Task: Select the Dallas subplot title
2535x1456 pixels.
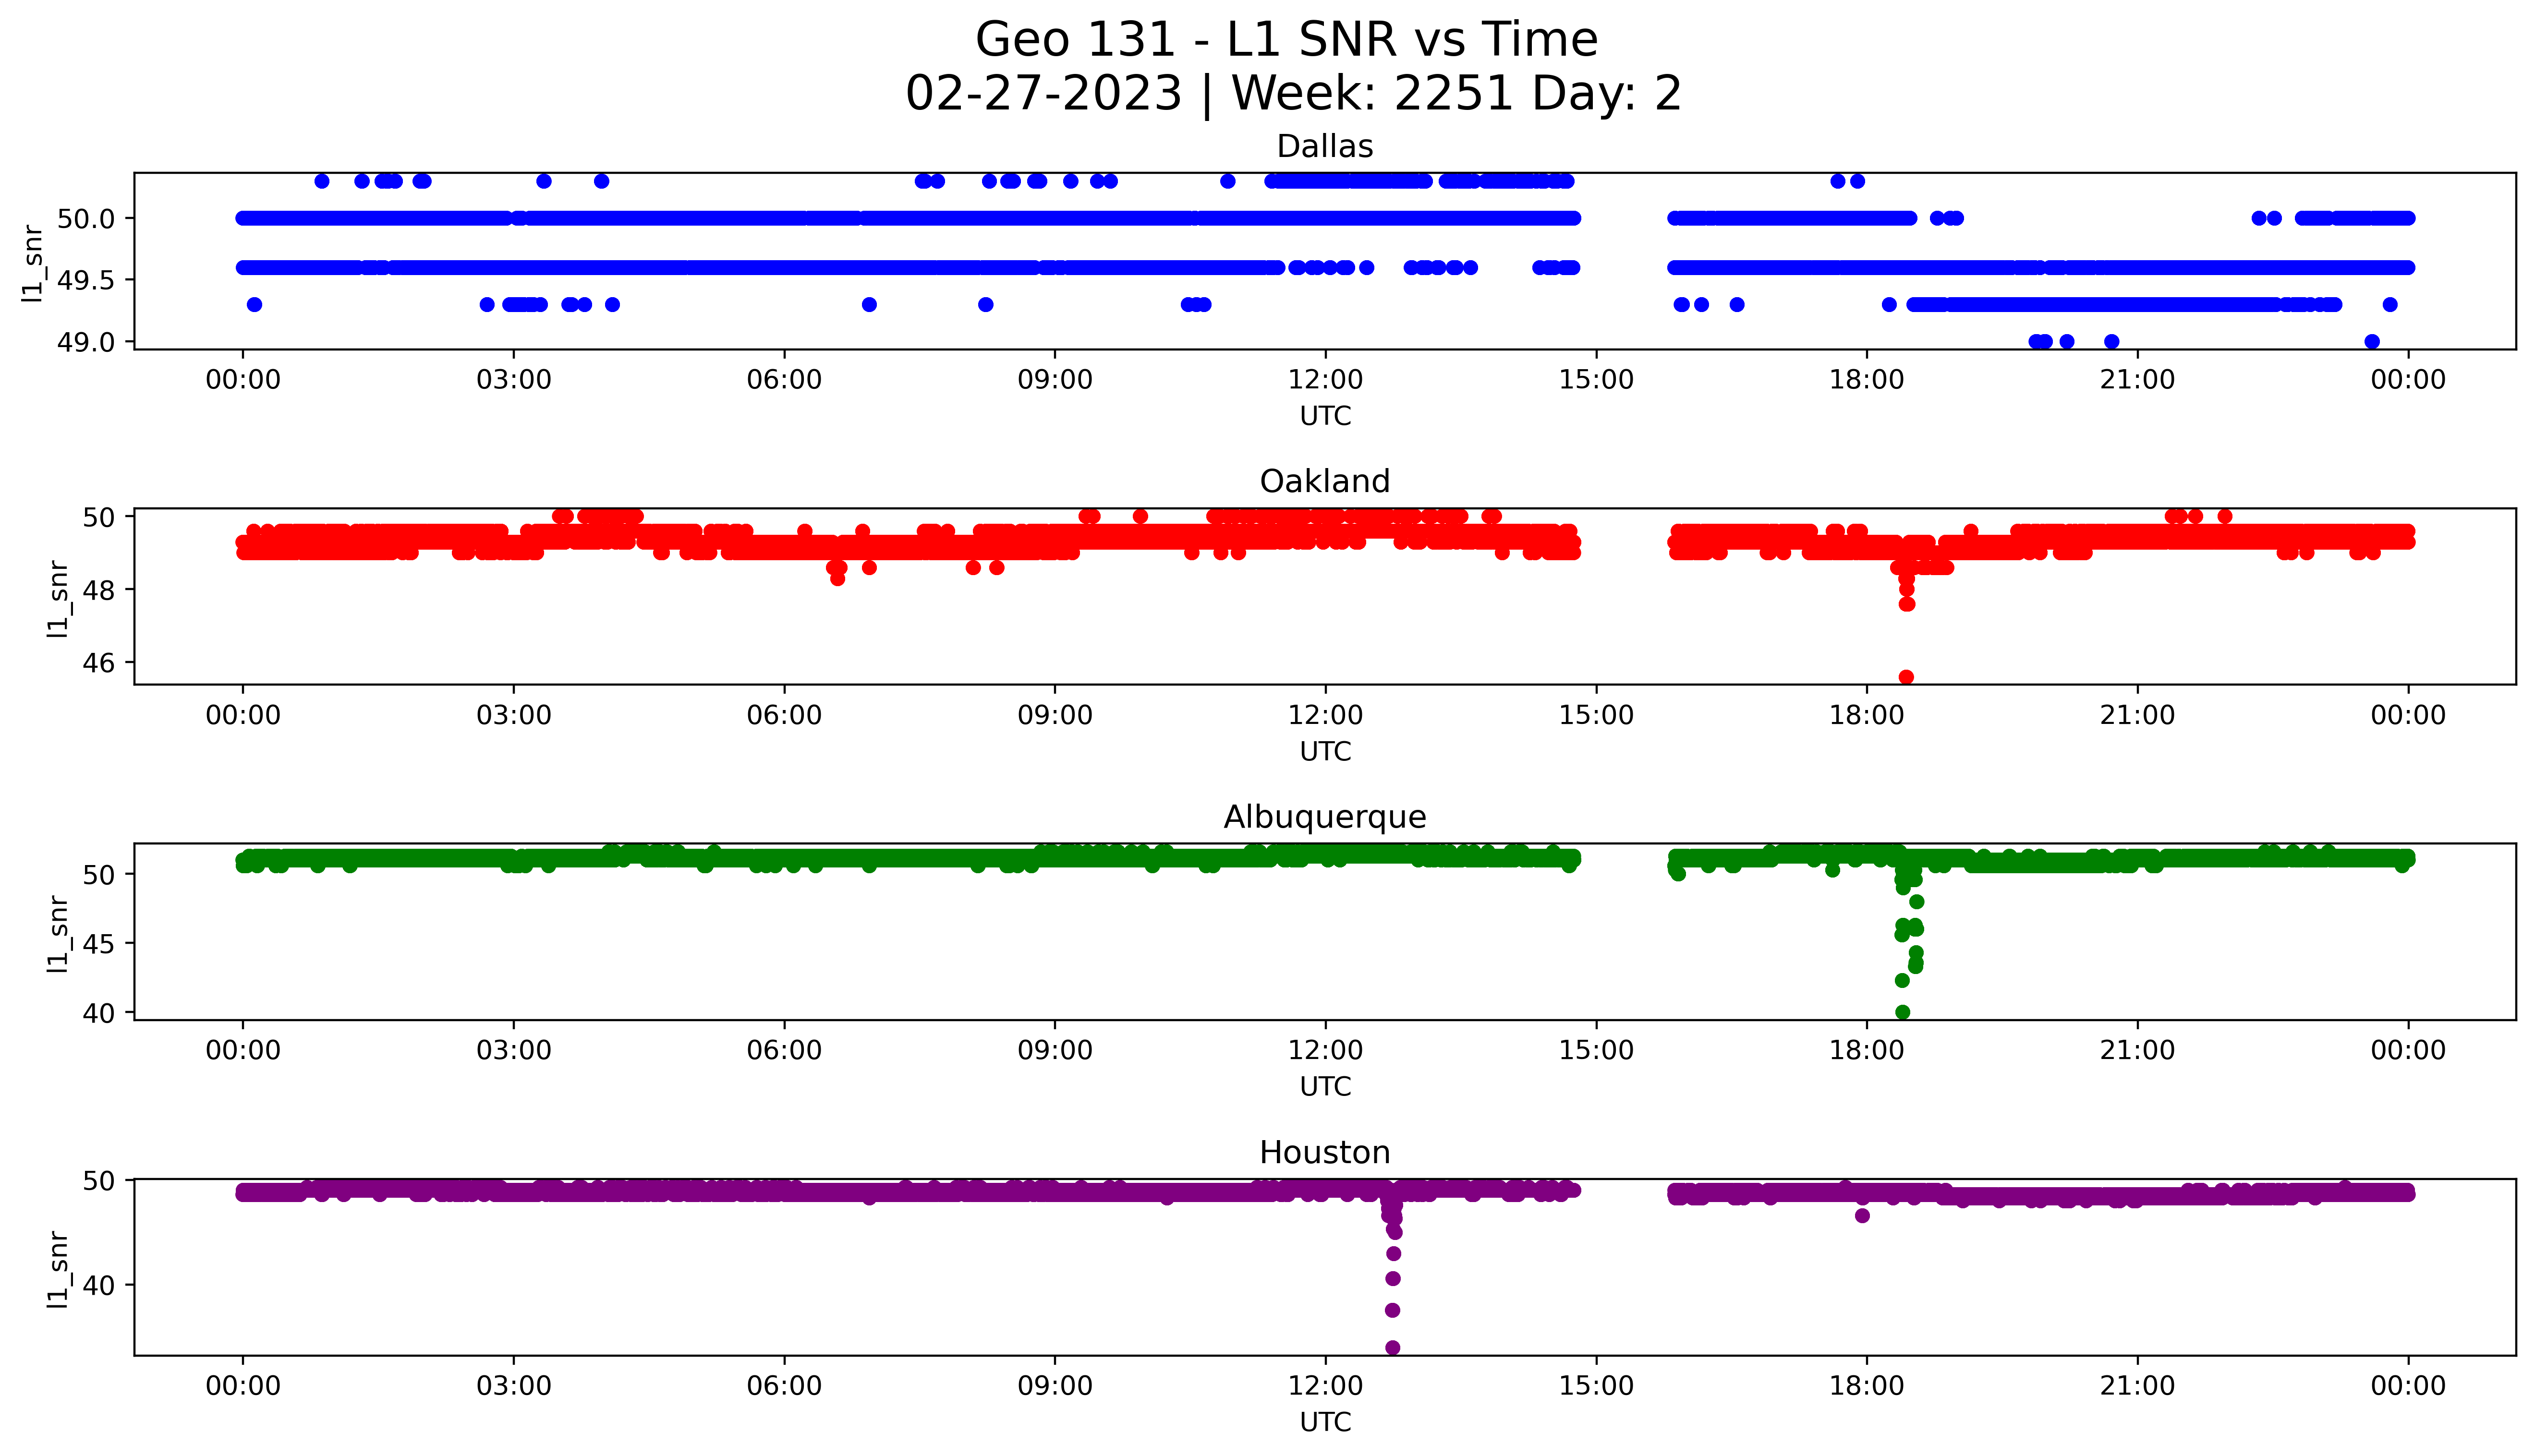Action: (1325, 147)
